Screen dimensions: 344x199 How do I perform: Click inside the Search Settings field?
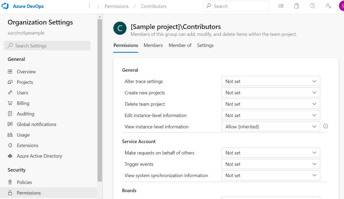47,46
